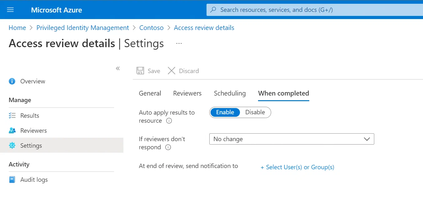Show info for If reviewers don't respond

tap(168, 147)
